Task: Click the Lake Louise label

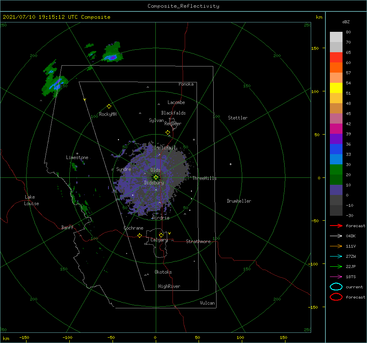Action: 31,200
